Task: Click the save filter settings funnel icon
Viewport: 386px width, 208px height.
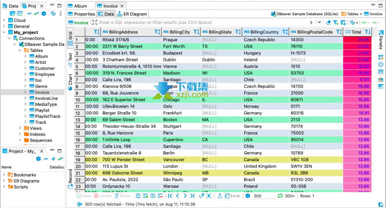Action: 336,23
